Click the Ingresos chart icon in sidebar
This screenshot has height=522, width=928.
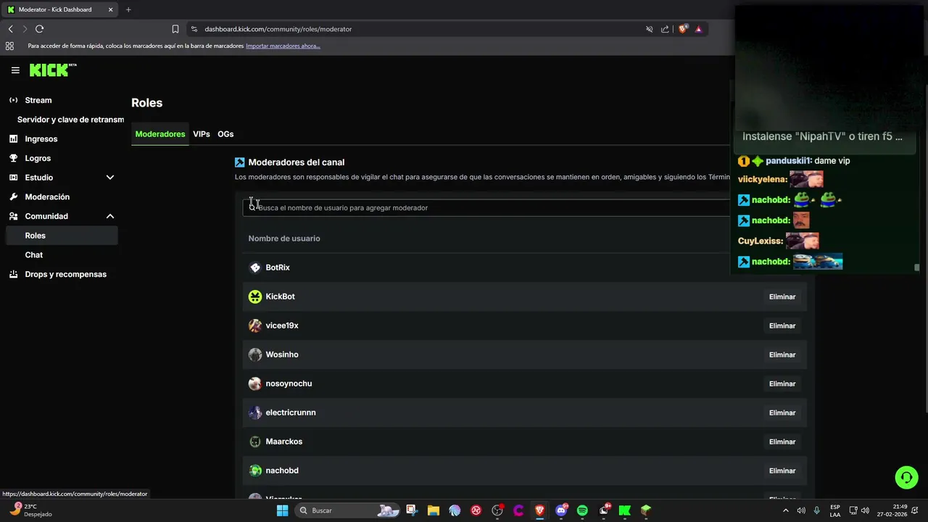pos(13,138)
